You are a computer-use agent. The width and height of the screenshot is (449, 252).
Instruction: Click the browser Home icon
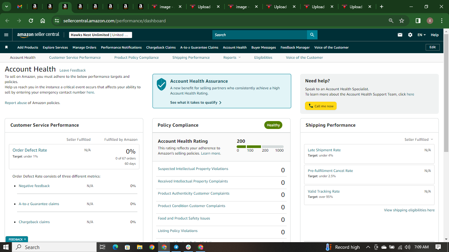43,21
